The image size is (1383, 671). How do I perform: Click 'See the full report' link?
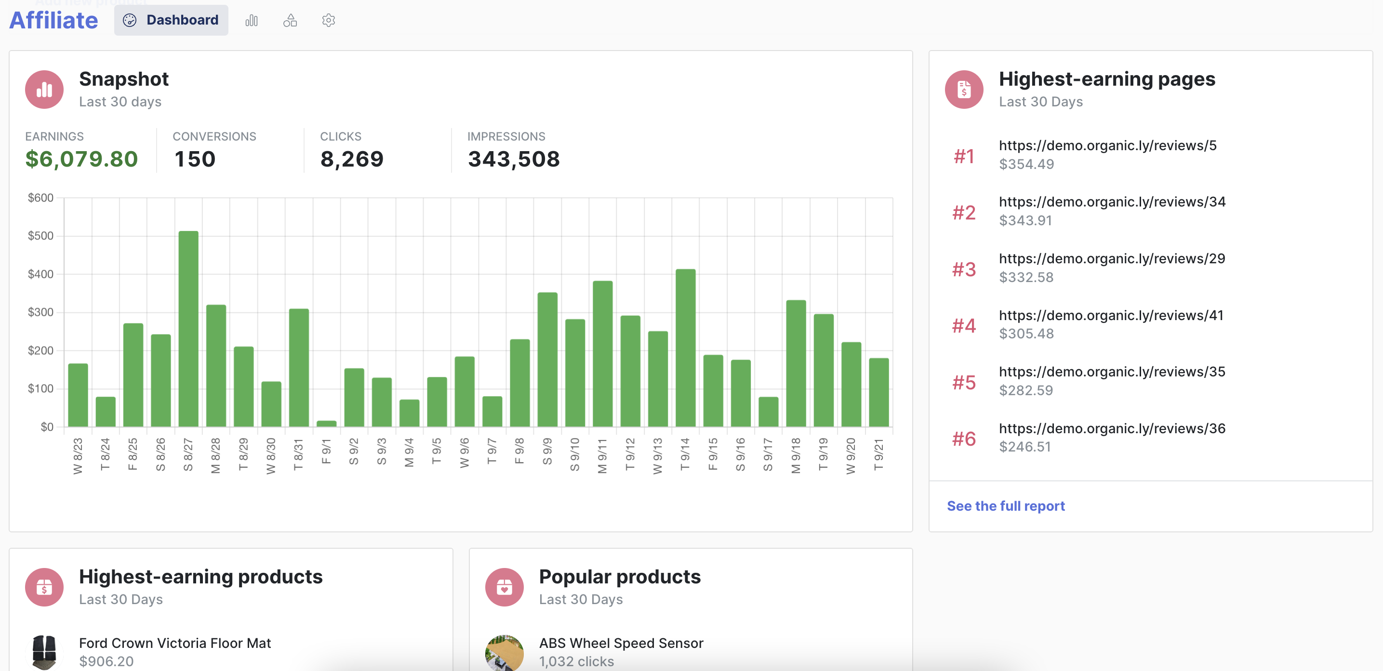(x=1006, y=504)
